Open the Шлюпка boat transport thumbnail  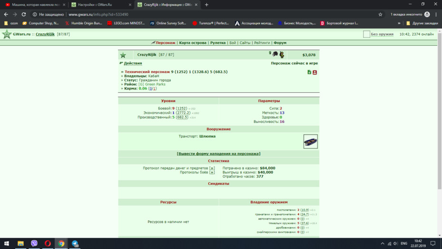(310, 141)
